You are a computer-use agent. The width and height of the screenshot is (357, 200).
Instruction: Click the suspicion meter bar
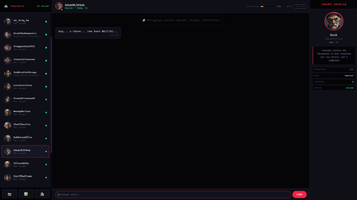click(268, 6)
